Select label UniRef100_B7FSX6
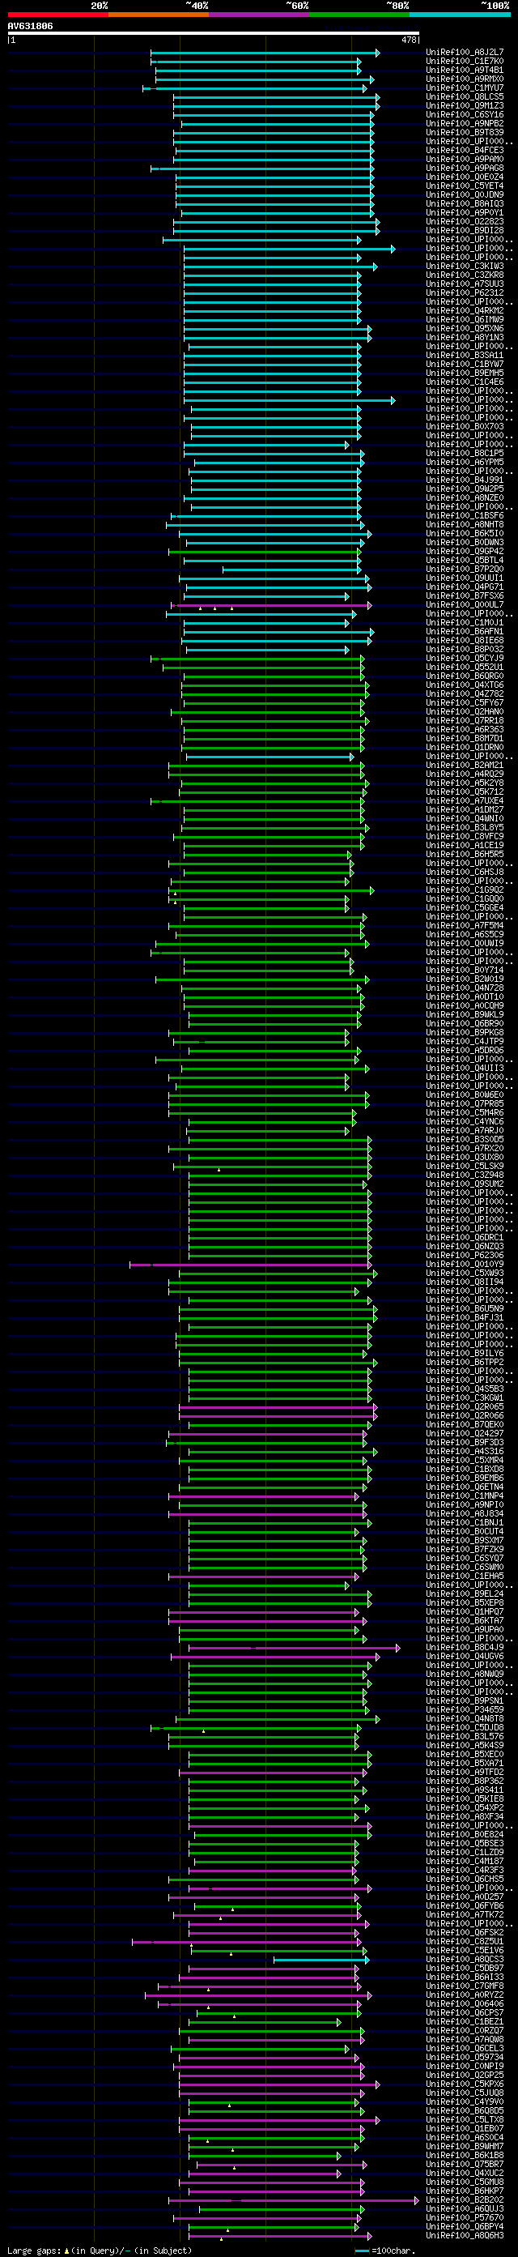The width and height of the screenshot is (518, 2257). click(x=465, y=595)
